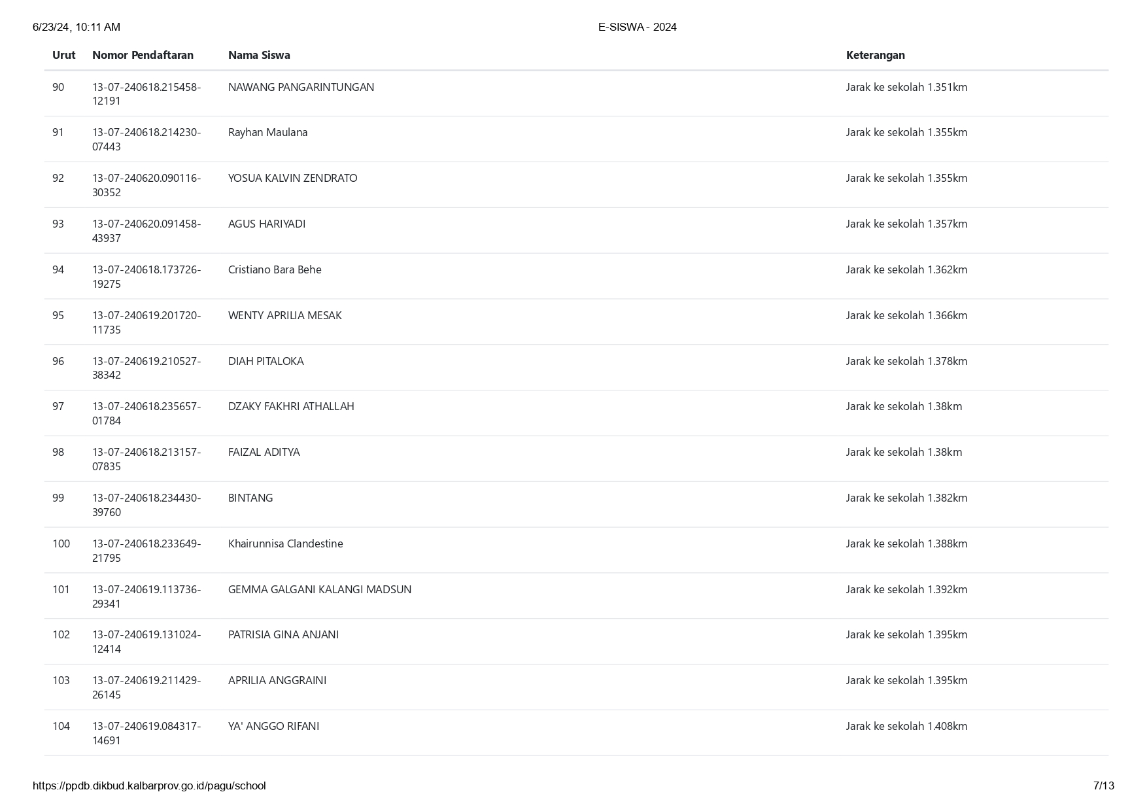Image resolution: width=1147 pixels, height=811 pixels.
Task: Select name APRILIA ANGGRAINI
Action: pyautogui.click(x=277, y=680)
